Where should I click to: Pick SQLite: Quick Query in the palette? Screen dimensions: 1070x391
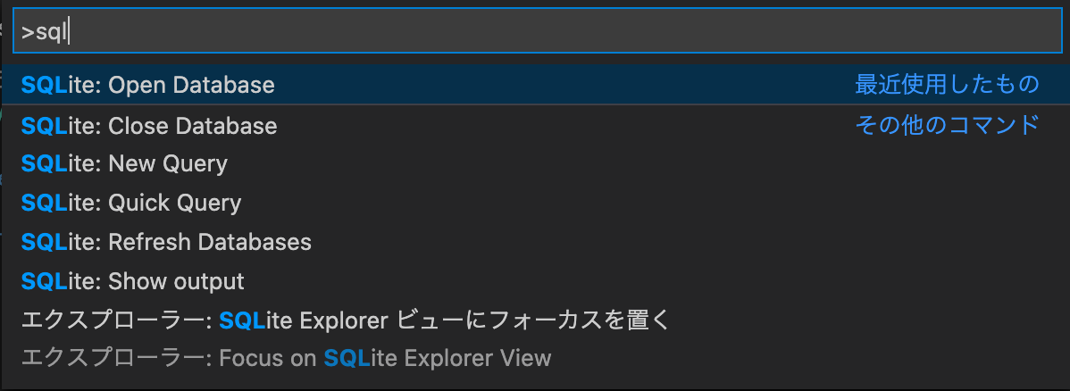[535, 204]
